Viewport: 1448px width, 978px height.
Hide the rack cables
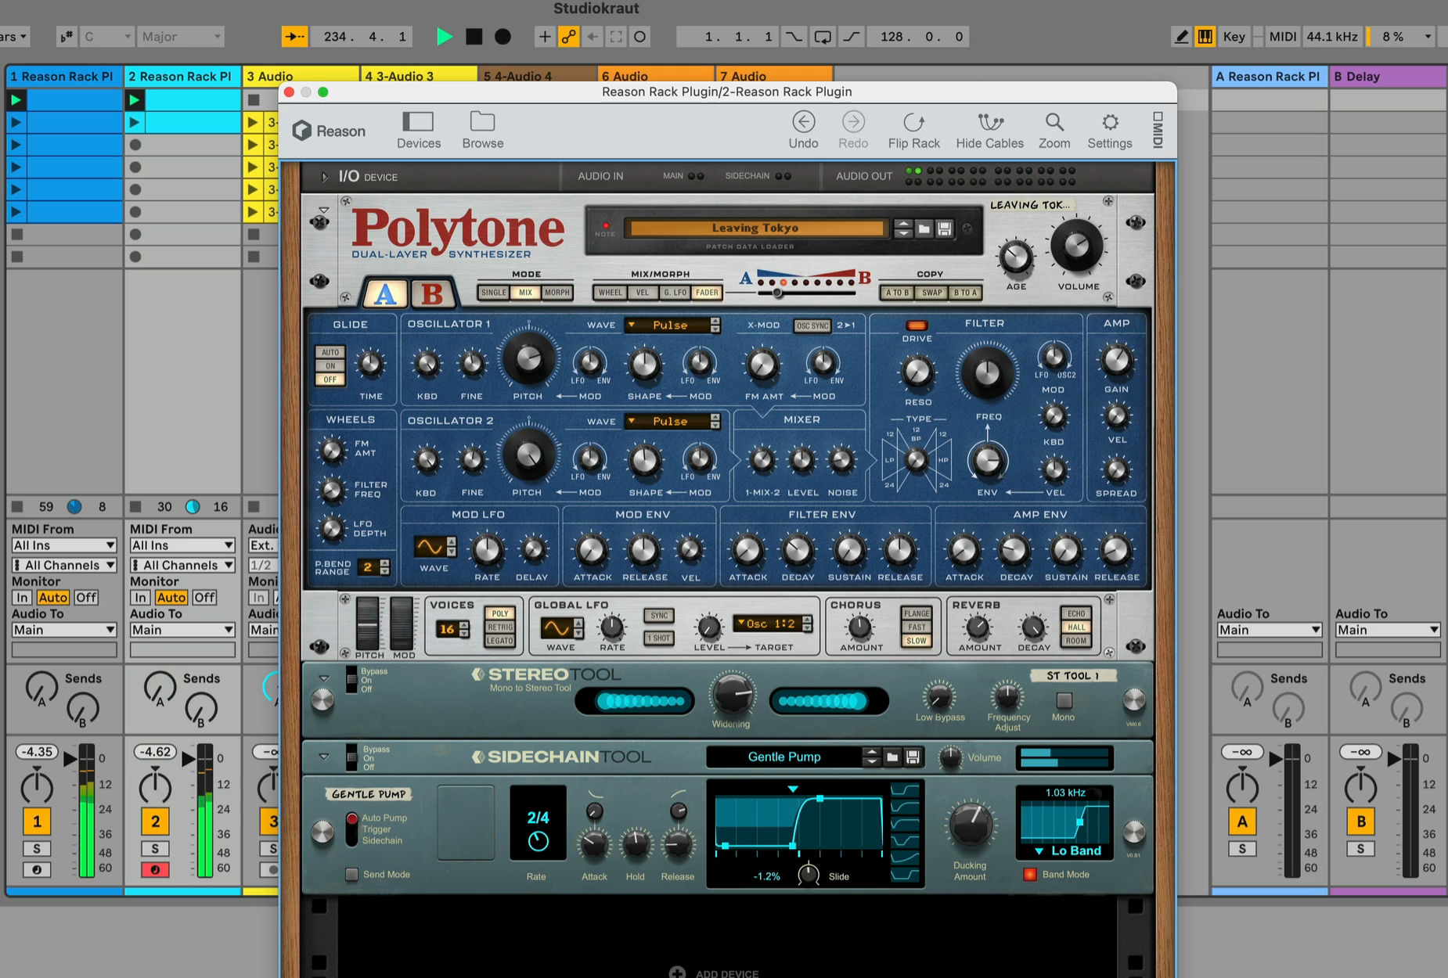tap(989, 130)
